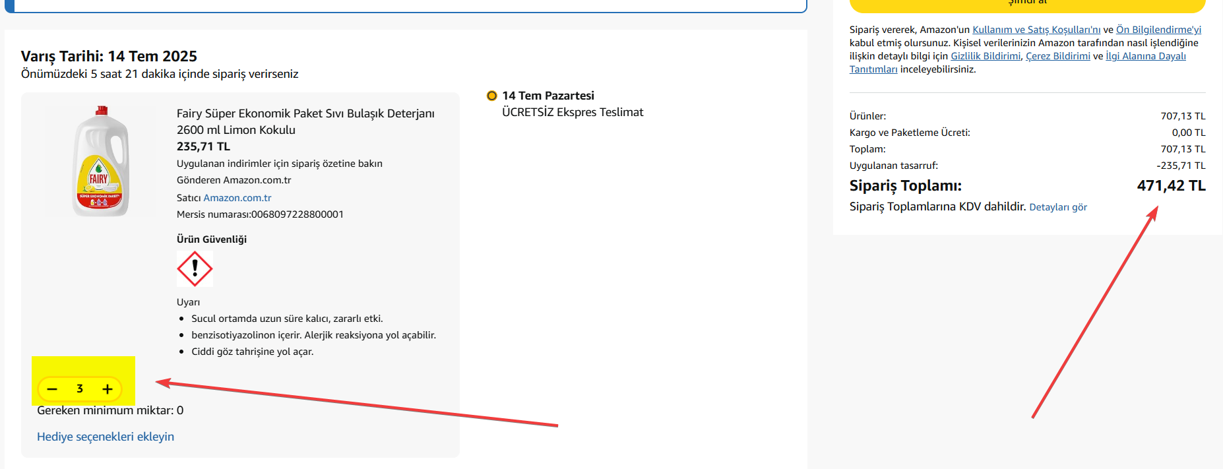Click the Önümüzdeki 5 saat 21 dakika text
Image resolution: width=1223 pixels, height=469 pixels.
click(x=160, y=74)
